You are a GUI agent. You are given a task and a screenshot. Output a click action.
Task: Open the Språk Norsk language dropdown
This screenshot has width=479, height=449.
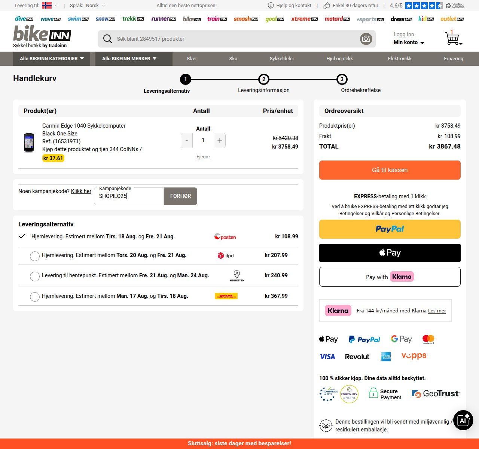tap(88, 5)
